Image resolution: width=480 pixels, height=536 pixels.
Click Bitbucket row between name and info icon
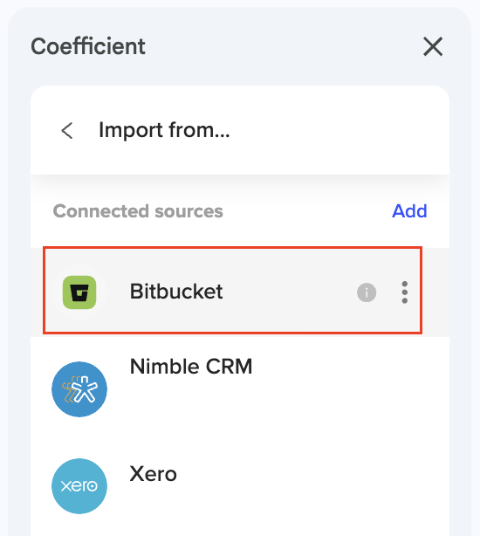coord(290,292)
